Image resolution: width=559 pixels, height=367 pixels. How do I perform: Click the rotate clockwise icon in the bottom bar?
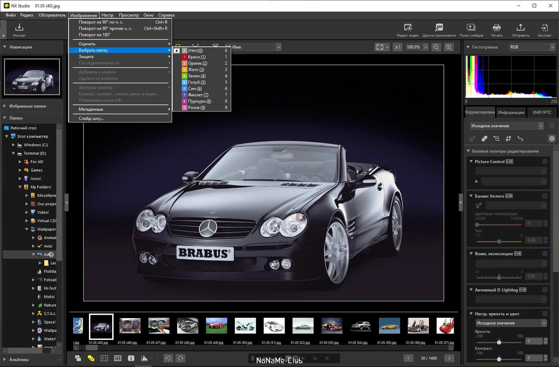click(x=180, y=358)
